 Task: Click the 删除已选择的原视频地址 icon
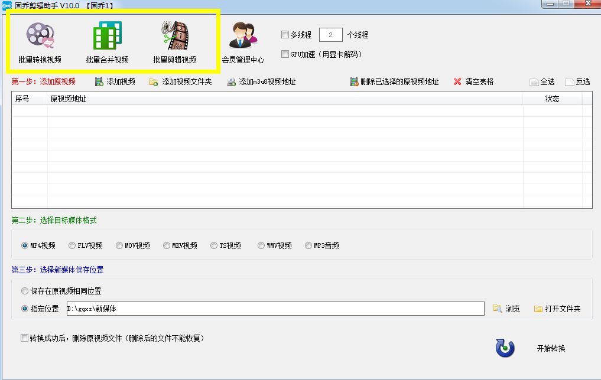(x=354, y=82)
